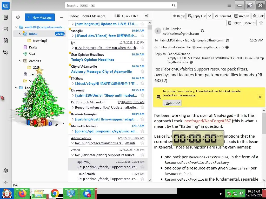
Task: Star the Today's Opinion Headlines message
Action: pyautogui.click(x=142, y=60)
